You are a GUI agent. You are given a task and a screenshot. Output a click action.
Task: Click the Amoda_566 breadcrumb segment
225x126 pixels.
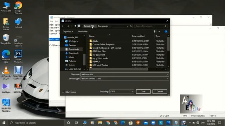pyautogui.click(x=89, y=26)
